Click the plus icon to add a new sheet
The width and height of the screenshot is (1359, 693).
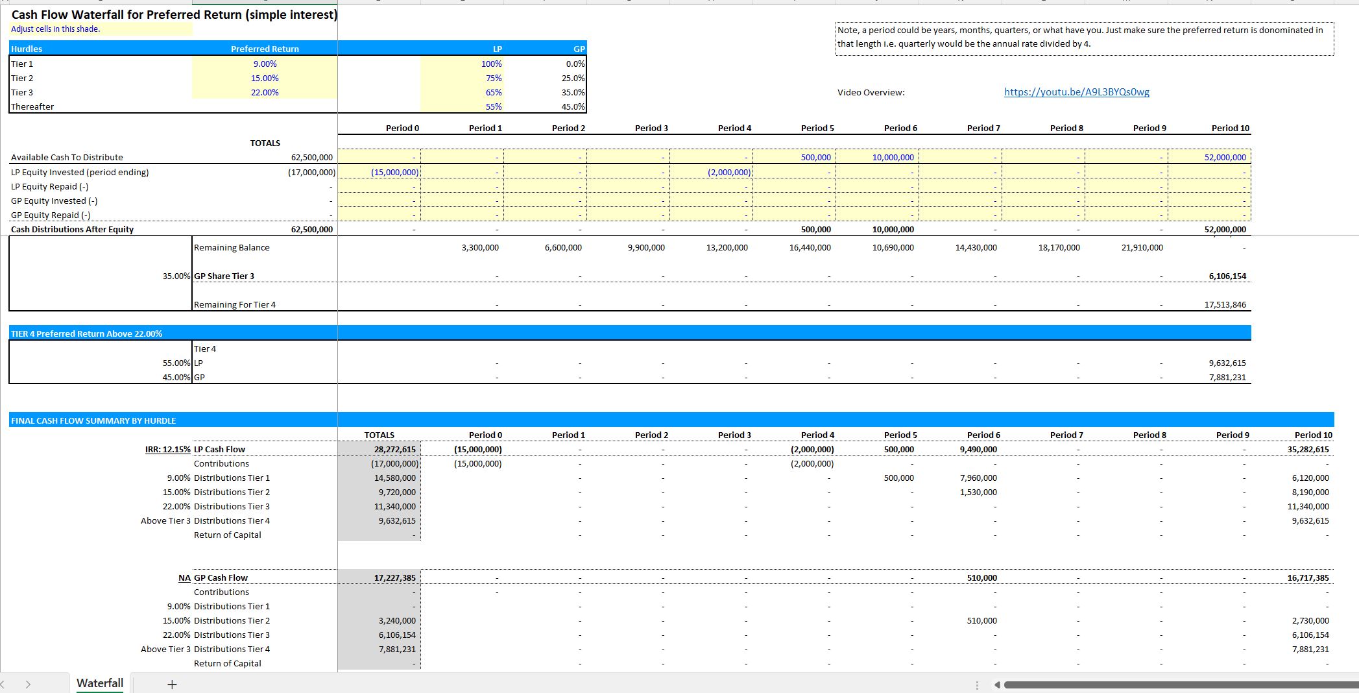[171, 683]
